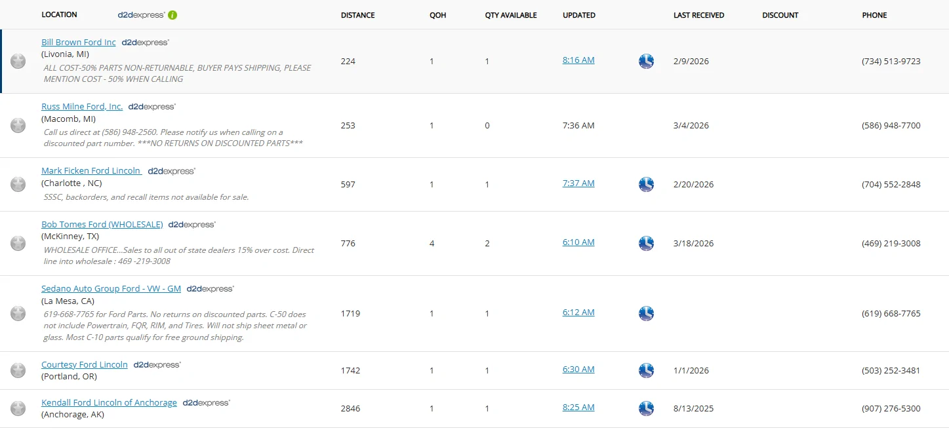The height and width of the screenshot is (437, 949).
Task: Click d2dexpress logo in the table header
Action: [x=141, y=15]
